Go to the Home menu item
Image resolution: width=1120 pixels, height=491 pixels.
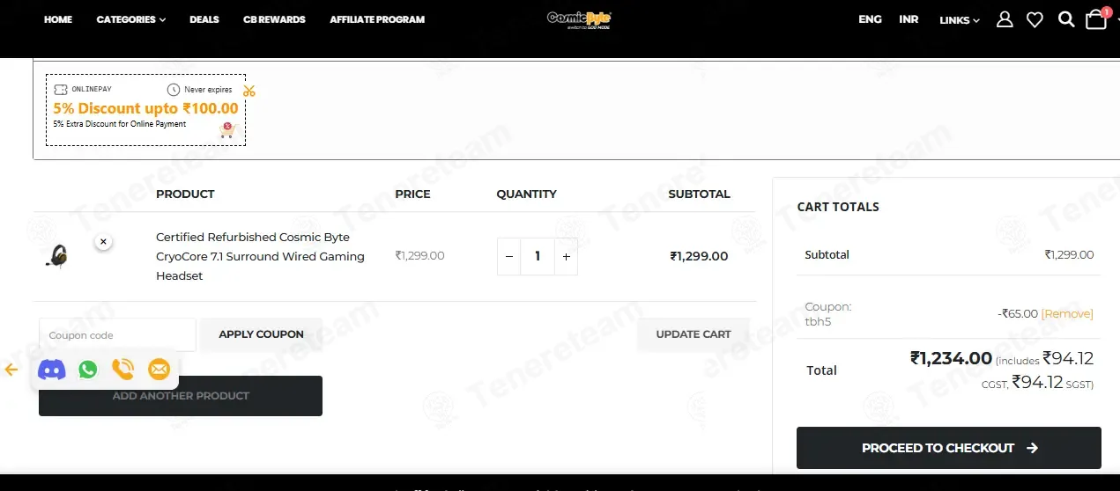point(58,19)
